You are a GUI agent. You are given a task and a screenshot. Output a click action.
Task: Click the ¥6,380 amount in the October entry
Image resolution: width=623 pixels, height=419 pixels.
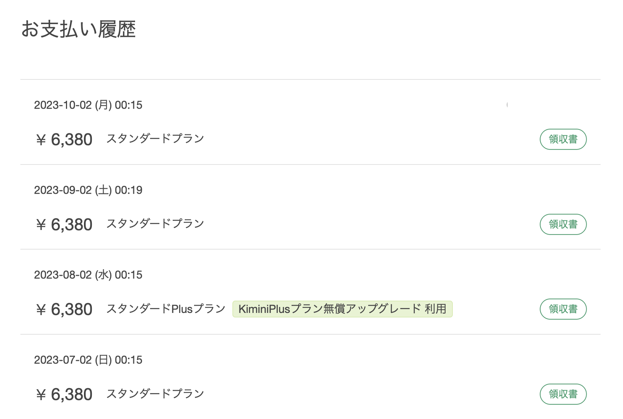[x=64, y=139]
